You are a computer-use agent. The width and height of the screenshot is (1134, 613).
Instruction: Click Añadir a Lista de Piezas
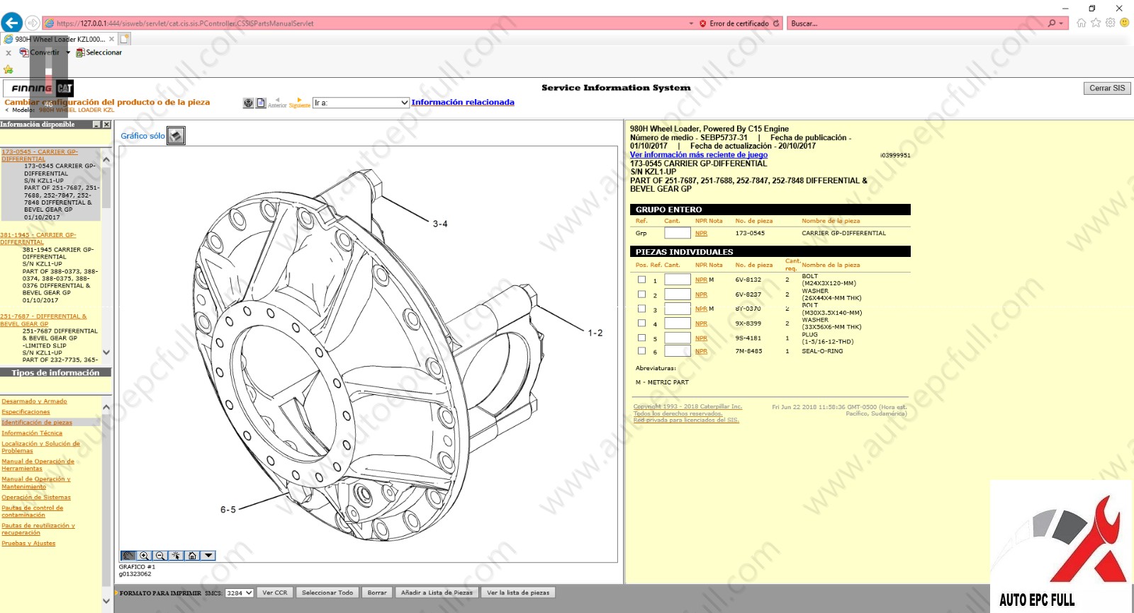[x=437, y=593]
